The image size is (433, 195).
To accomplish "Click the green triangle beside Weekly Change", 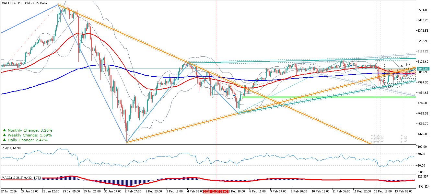I will (x=4, y=135).
